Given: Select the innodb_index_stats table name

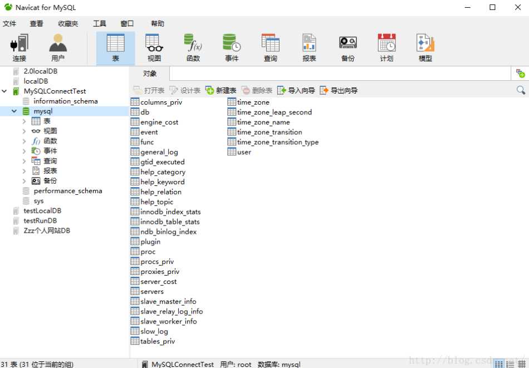Looking at the screenshot, I should point(170,212).
